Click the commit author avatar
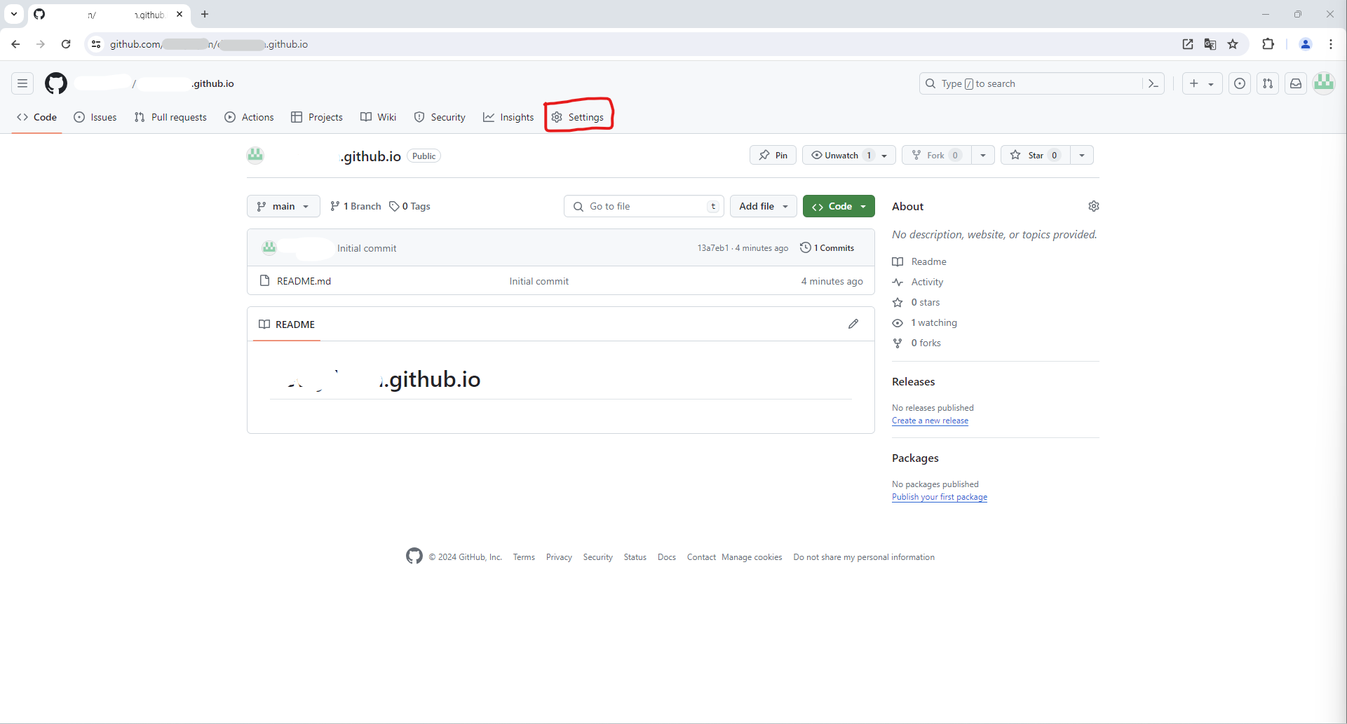 click(269, 247)
